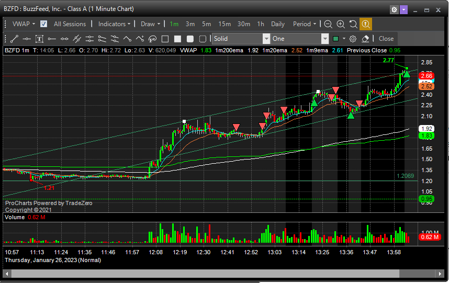Open the purple dropdown button in title bar
449x283 pixels.
(x=403, y=10)
